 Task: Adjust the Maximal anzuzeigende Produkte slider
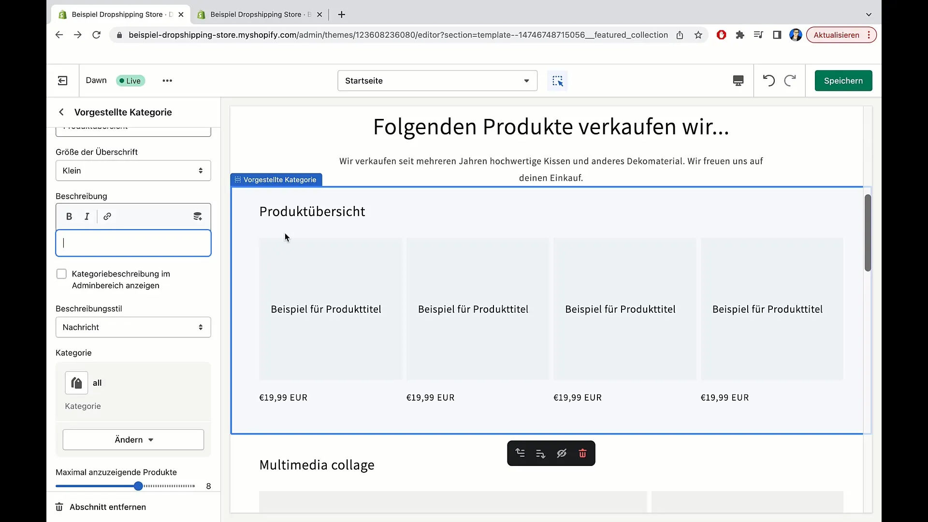(138, 486)
